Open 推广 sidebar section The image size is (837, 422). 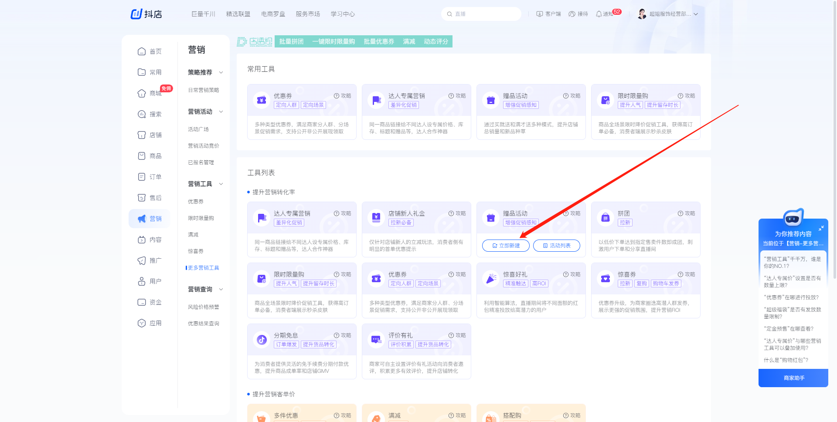coord(150,260)
